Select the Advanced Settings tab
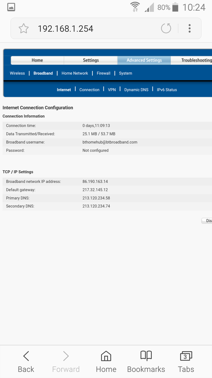This screenshot has width=212, height=378. (x=144, y=60)
